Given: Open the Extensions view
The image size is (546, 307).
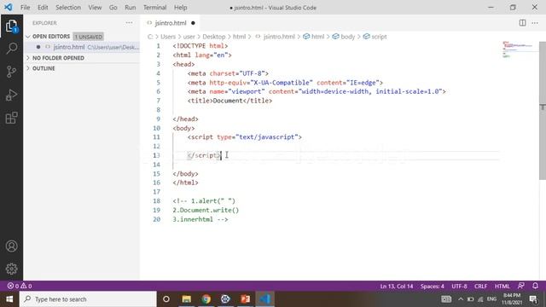Looking at the screenshot, I should click(11, 118).
